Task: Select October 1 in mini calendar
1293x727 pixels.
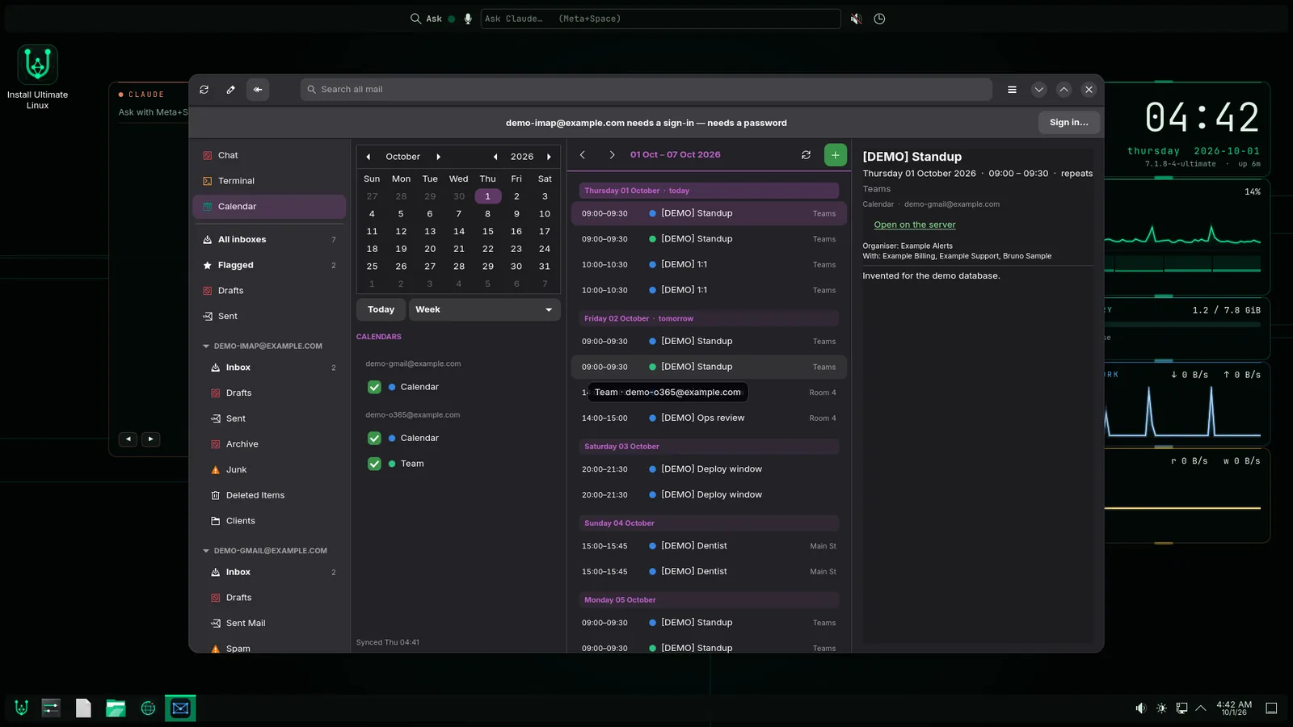Action: click(x=487, y=196)
